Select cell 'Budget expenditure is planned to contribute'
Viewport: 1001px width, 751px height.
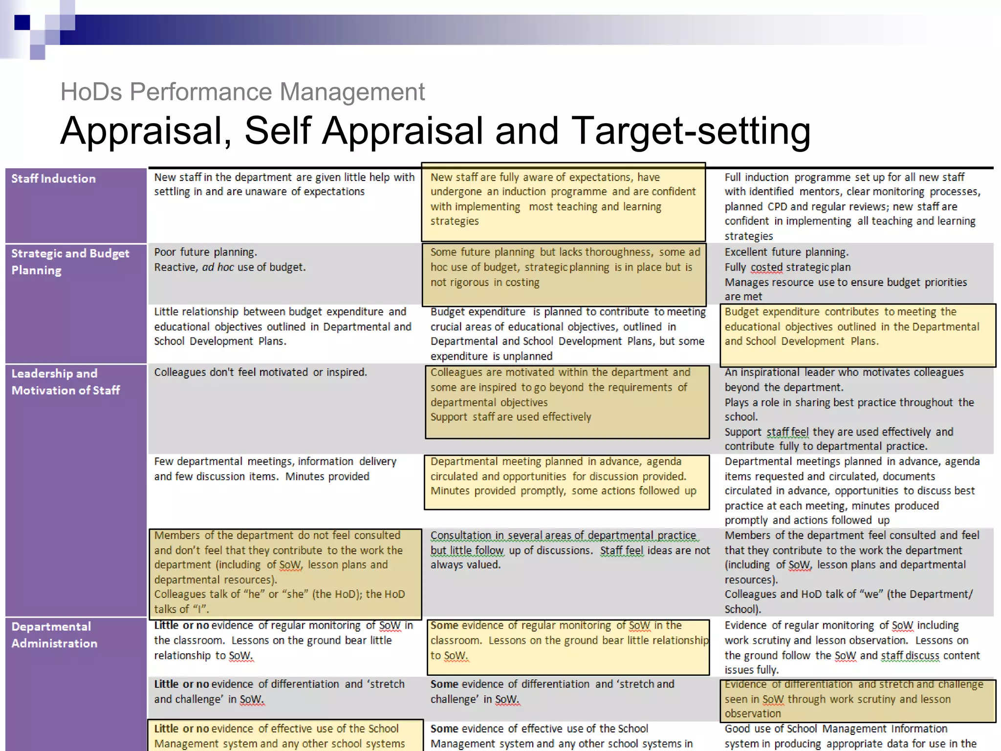click(570, 334)
